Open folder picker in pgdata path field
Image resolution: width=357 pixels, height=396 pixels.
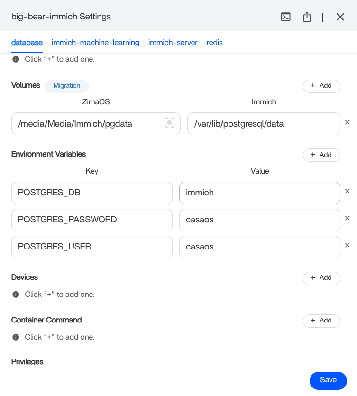(169, 124)
